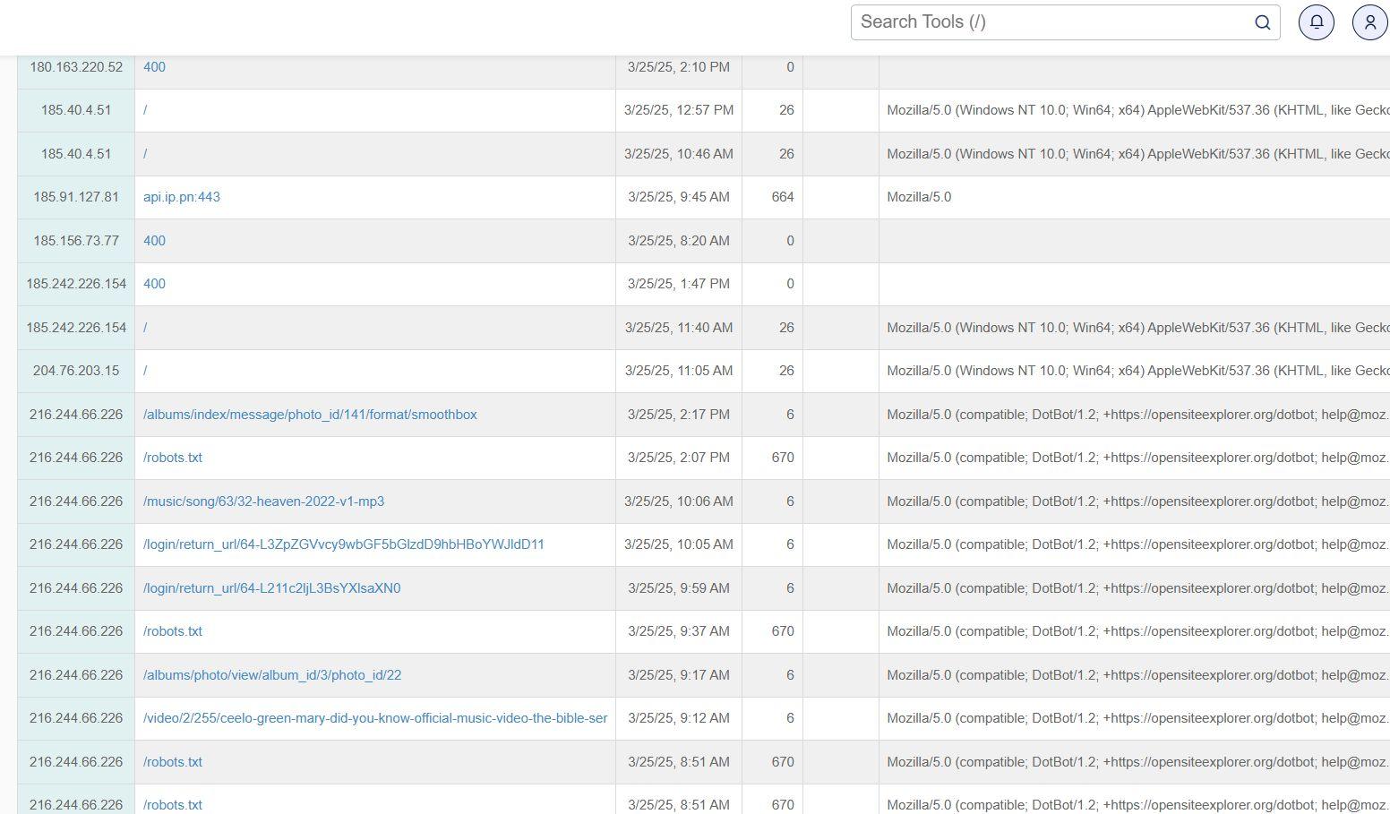Image resolution: width=1390 pixels, height=814 pixels.
Task: Open login return_url link ending in WJldD11
Action: coord(343,544)
